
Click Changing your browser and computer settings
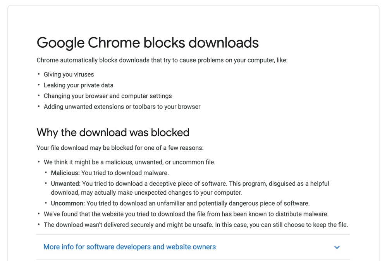[108, 96]
